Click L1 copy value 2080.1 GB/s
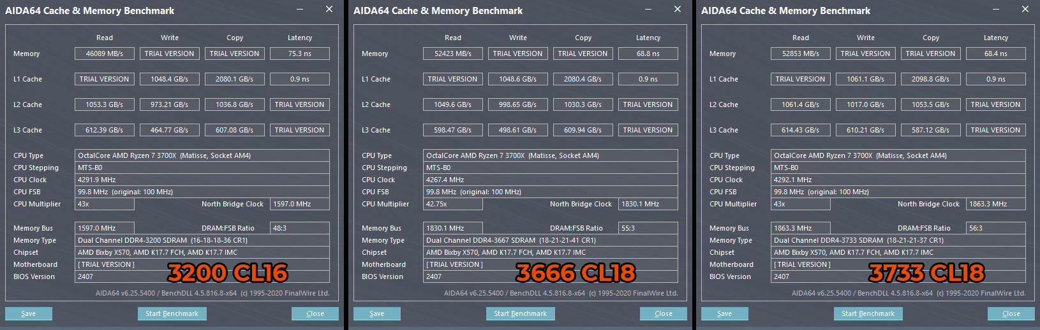Viewport: 1040px width, 330px height. [x=235, y=79]
